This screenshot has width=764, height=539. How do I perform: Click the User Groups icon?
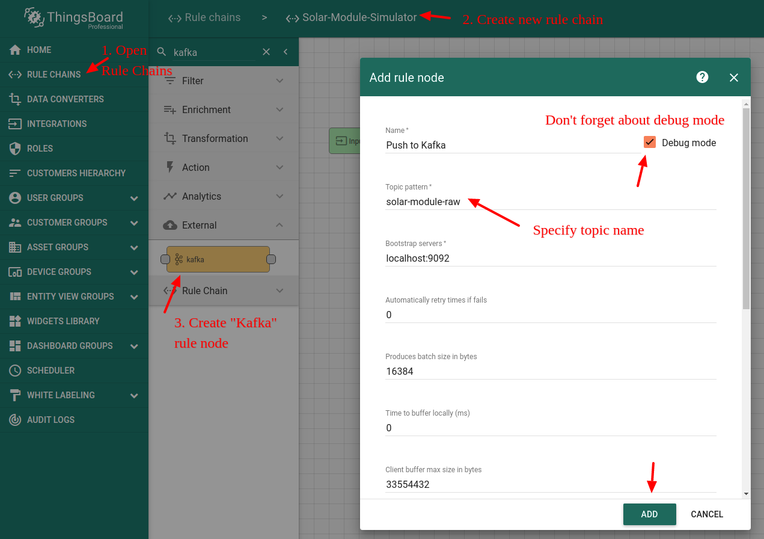point(16,198)
